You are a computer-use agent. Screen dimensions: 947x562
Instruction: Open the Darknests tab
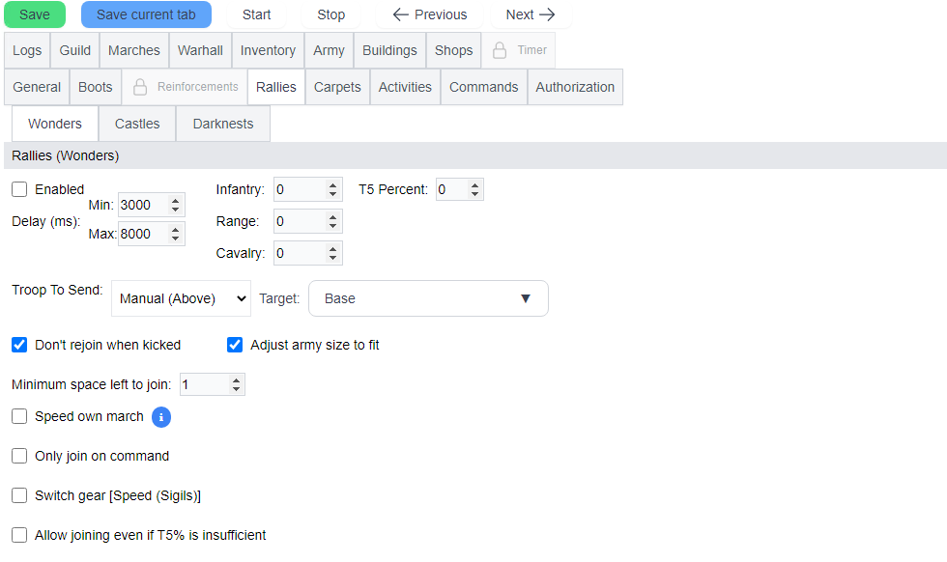point(223,124)
